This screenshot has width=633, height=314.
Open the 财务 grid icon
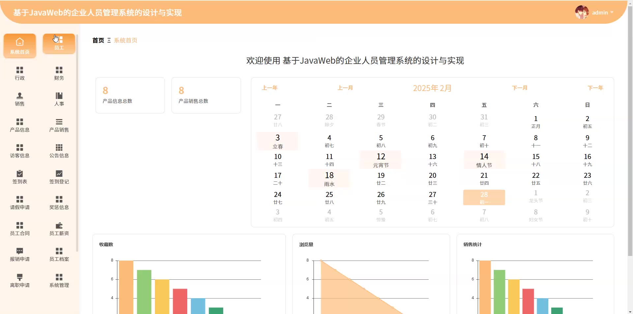tap(59, 70)
